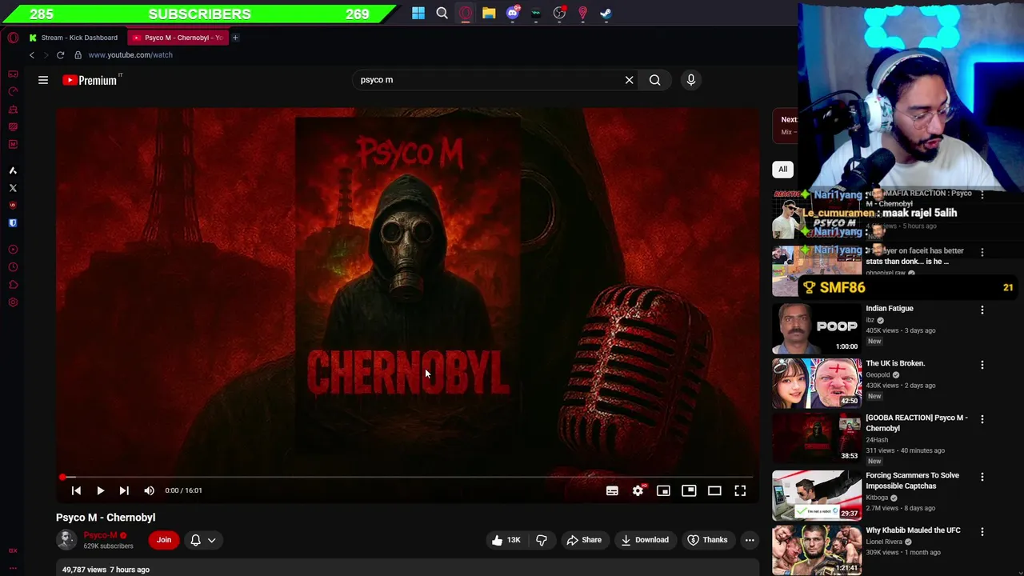Image resolution: width=1024 pixels, height=576 pixels.
Task: Seek on the red video progress bar
Action: coord(408,477)
